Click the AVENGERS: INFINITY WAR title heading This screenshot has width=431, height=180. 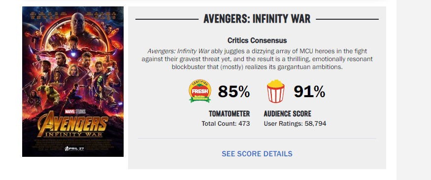point(257,19)
